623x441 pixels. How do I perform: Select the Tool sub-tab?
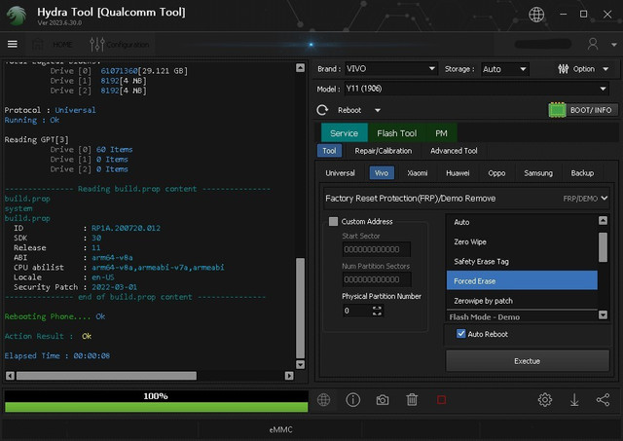[x=329, y=151]
